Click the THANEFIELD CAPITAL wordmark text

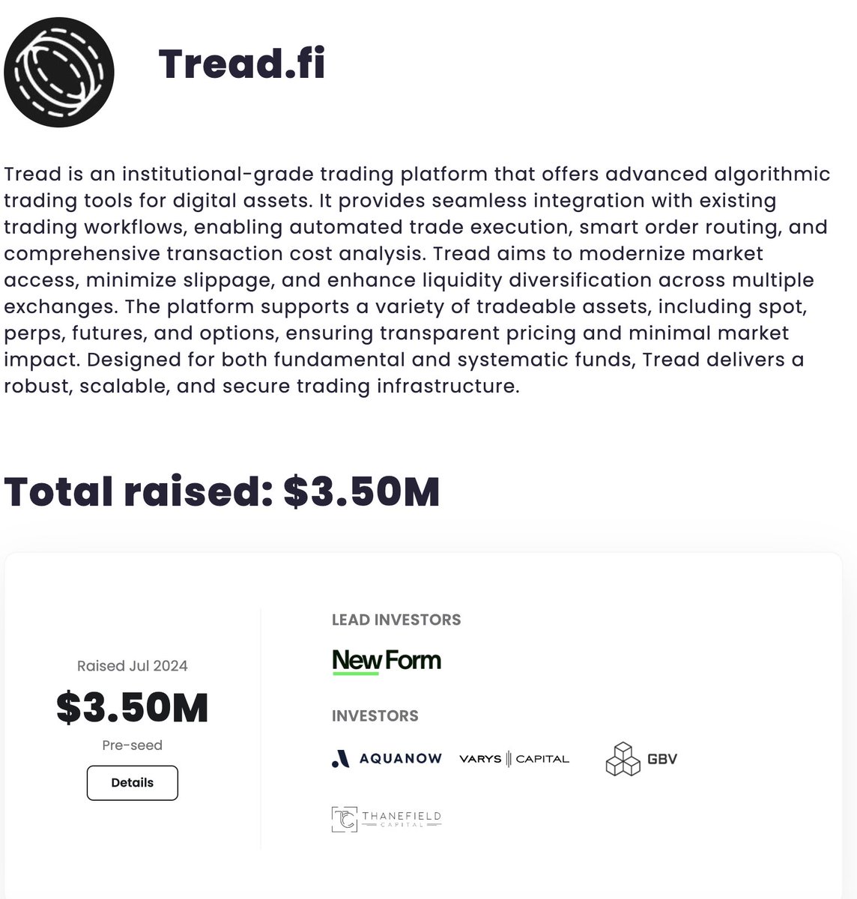point(402,819)
